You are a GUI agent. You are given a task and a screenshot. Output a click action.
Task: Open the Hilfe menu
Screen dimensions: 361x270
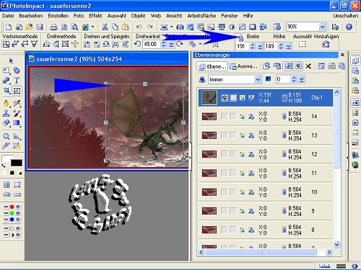point(248,16)
